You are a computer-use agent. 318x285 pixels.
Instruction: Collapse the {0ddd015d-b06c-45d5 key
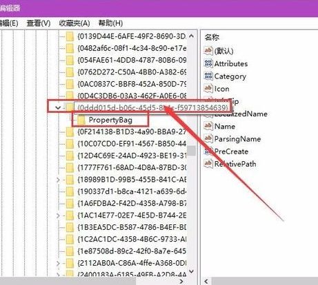58,107
